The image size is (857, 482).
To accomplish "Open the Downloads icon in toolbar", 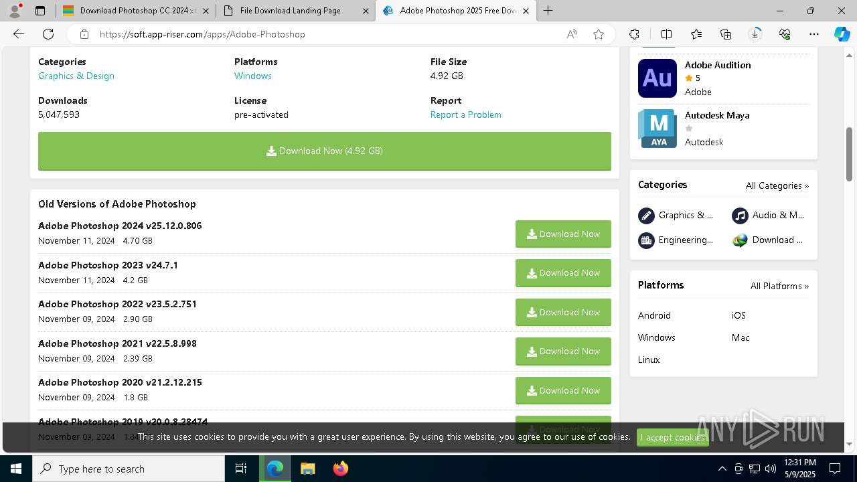I will pos(755,34).
